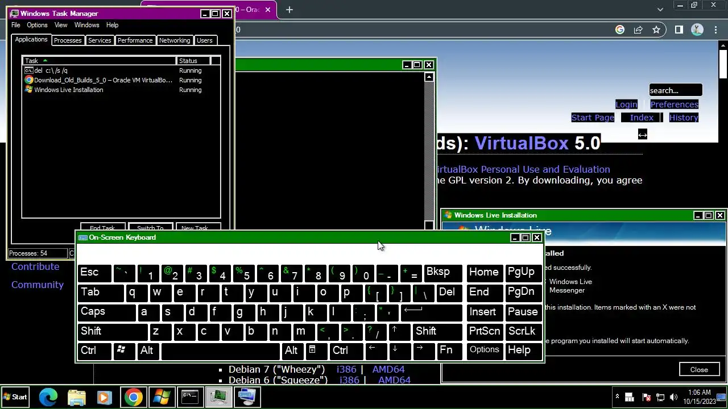The height and width of the screenshot is (409, 728).
Task: Switch to Networking tab
Action: tap(175, 40)
